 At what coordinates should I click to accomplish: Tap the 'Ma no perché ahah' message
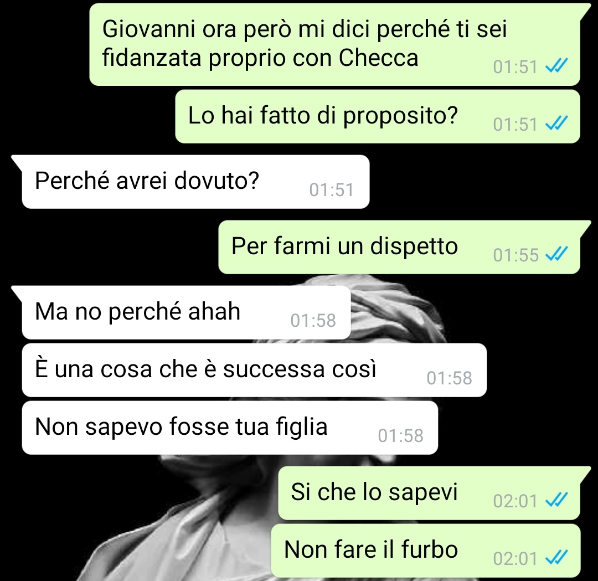[x=186, y=312]
